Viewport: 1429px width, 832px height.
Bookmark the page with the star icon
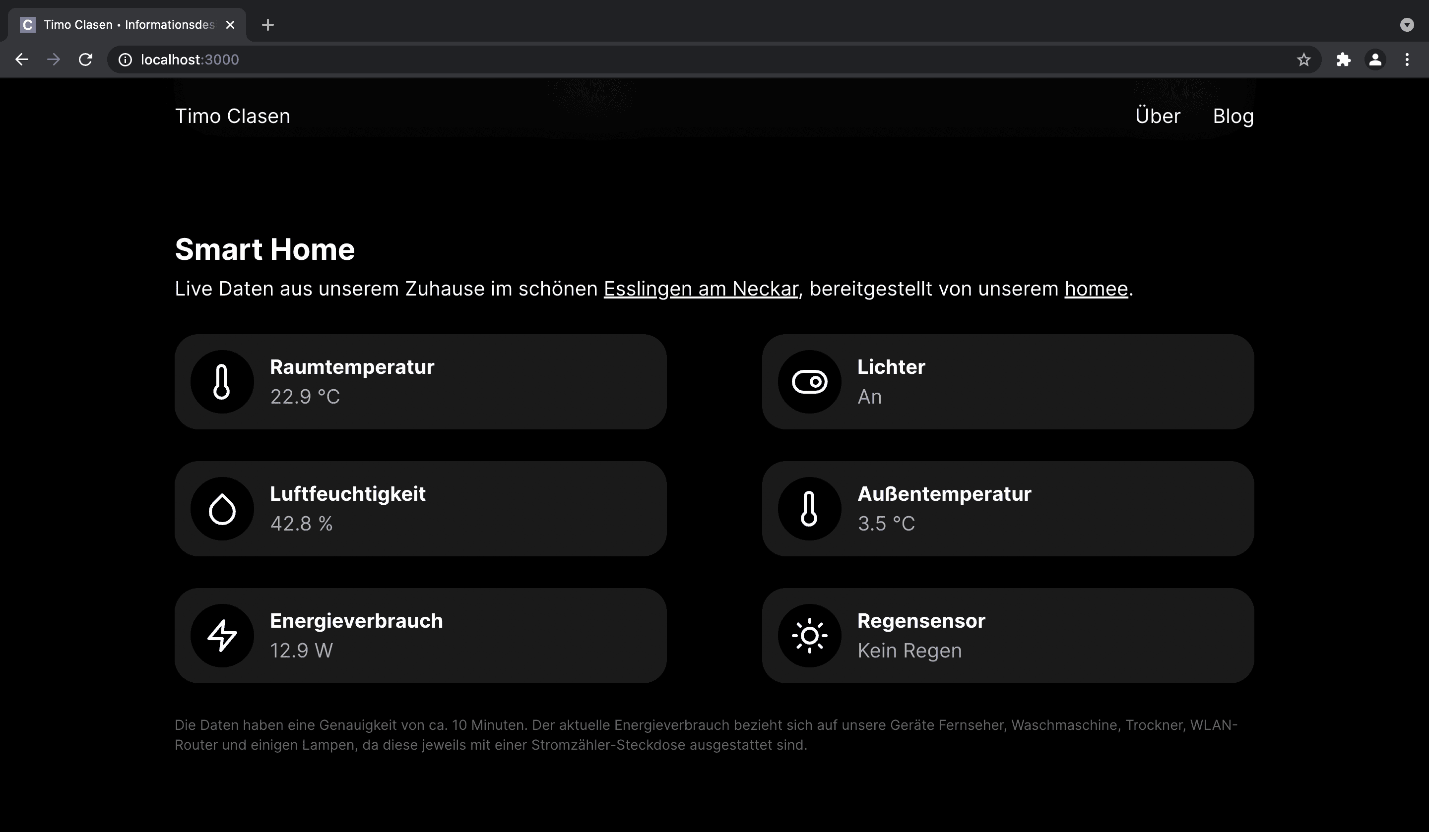point(1303,59)
